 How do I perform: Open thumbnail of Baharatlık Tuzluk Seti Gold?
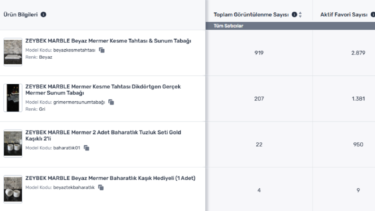pos(13,143)
